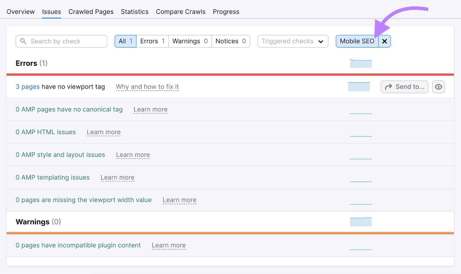Image resolution: width=461 pixels, height=274 pixels.
Task: Open "Why and how to fix it"
Action: coord(147,87)
